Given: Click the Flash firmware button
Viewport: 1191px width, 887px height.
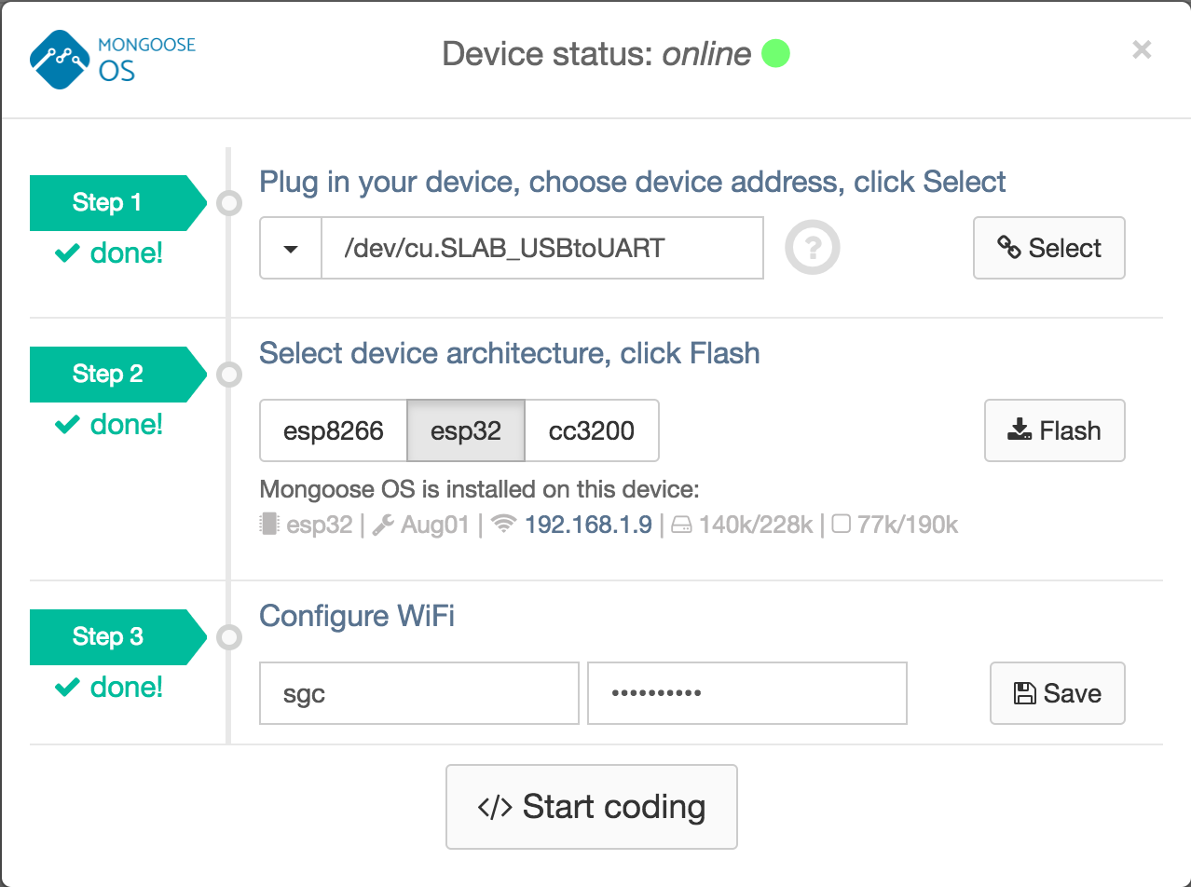Looking at the screenshot, I should tap(1054, 431).
